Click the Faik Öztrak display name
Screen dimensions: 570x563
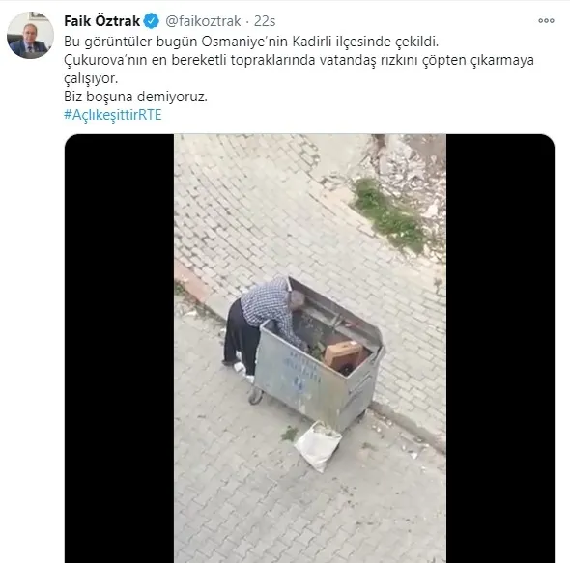coord(101,21)
